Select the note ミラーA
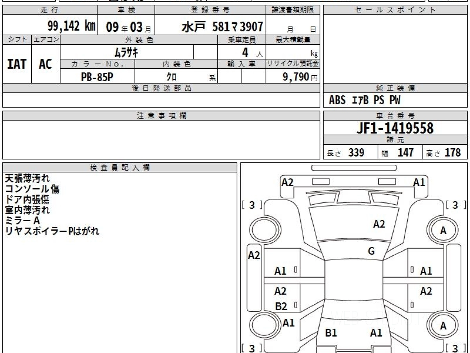The image size is (470, 353). coord(22,220)
